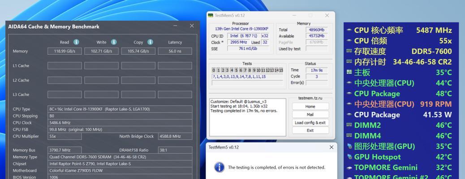
Task: Click the TestMem5 log text box
Action: (x=248, y=117)
